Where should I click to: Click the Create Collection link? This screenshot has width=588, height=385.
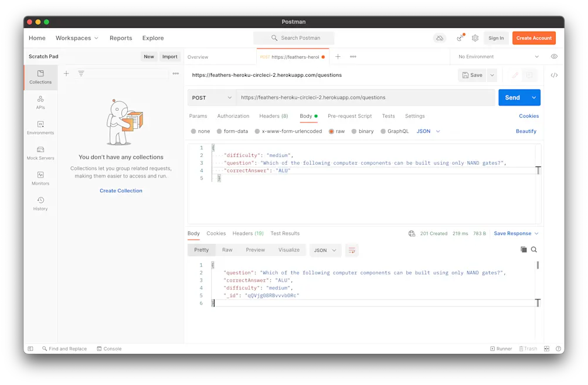pyautogui.click(x=121, y=190)
